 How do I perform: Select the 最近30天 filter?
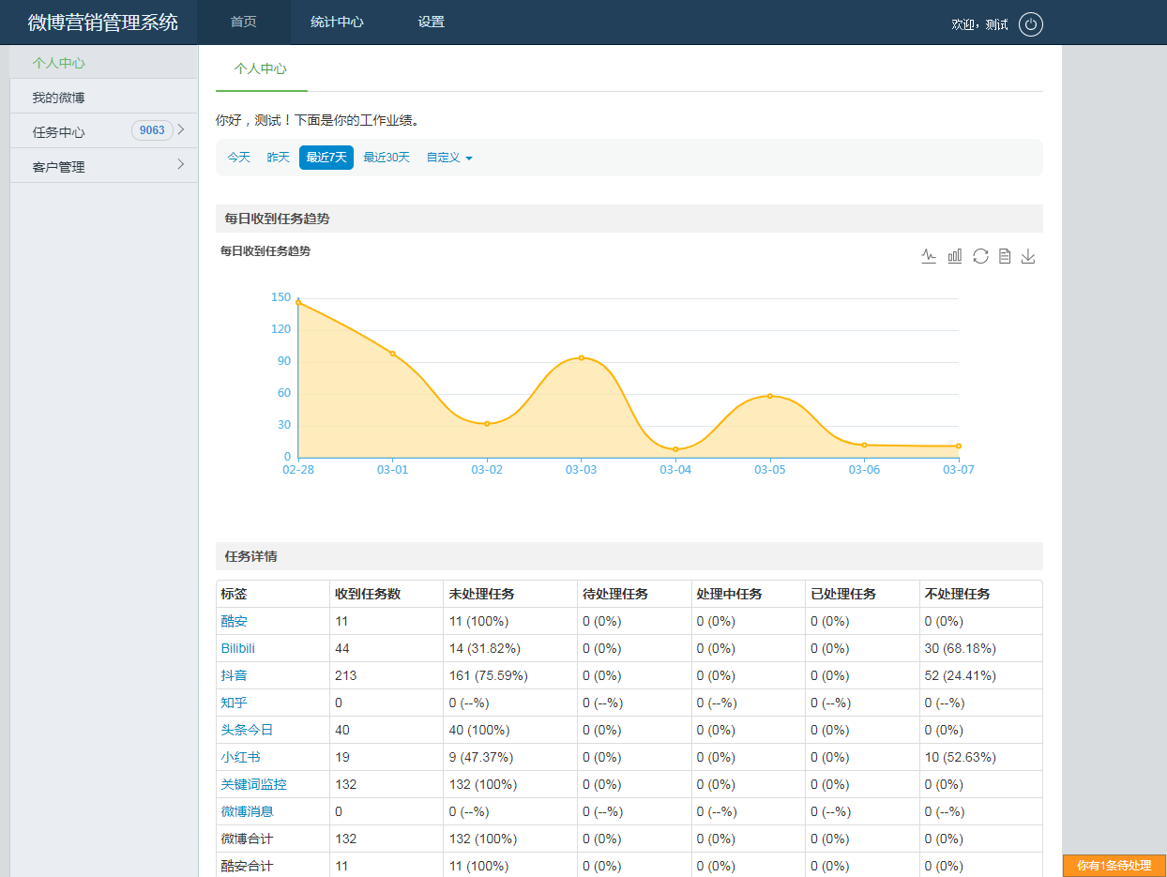[x=386, y=158]
